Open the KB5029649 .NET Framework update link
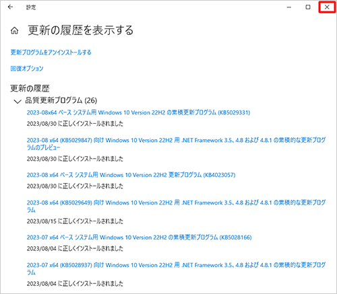The width and height of the screenshot is (337, 294). [x=176, y=206]
